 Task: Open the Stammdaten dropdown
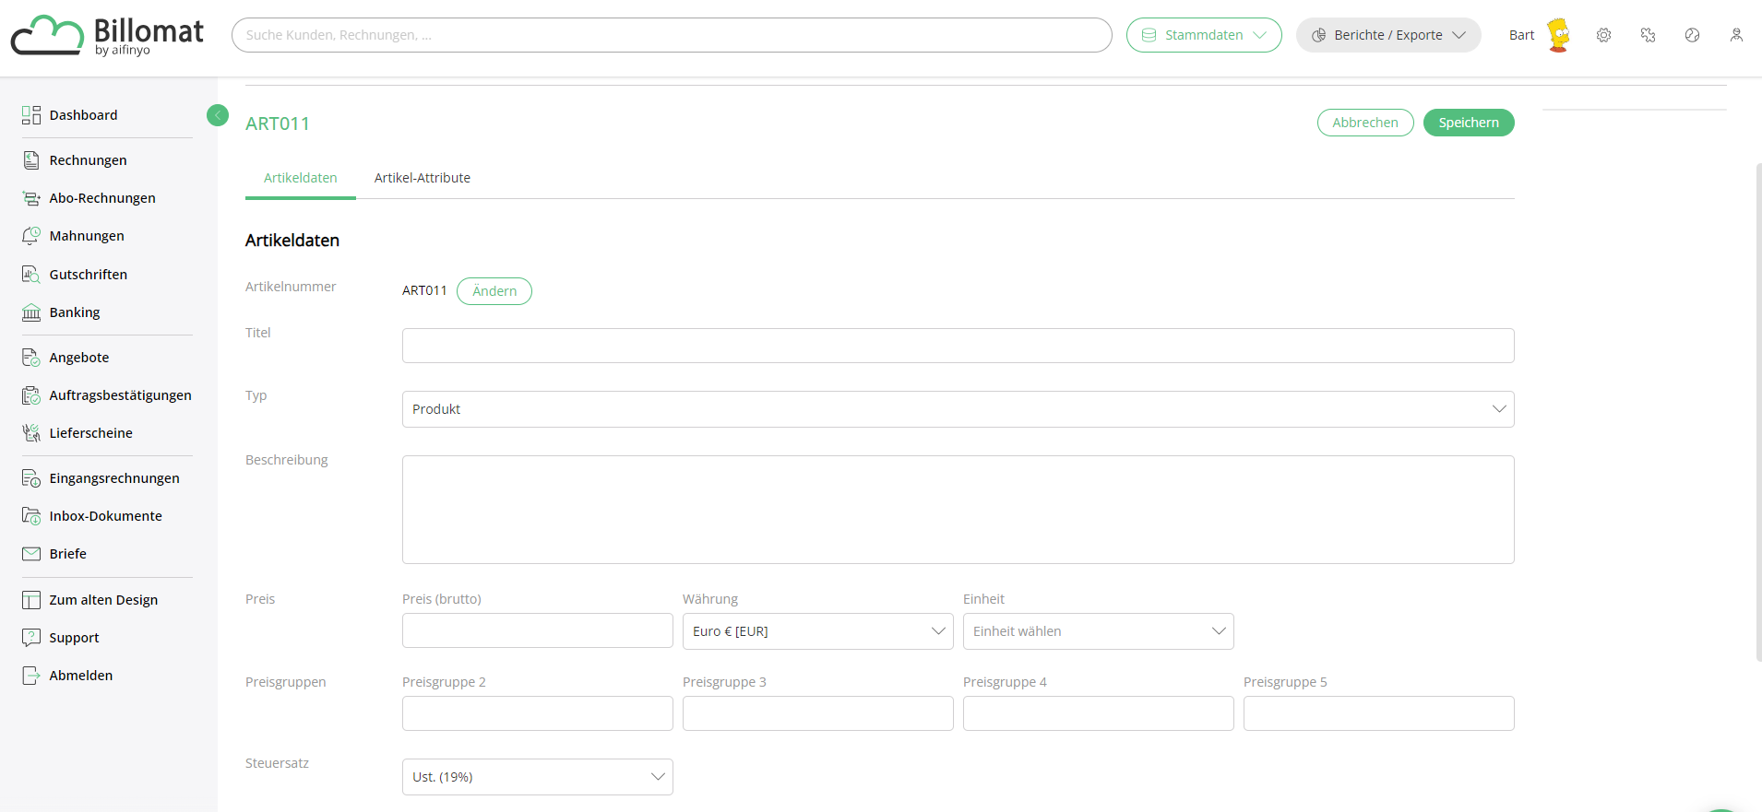coord(1204,35)
